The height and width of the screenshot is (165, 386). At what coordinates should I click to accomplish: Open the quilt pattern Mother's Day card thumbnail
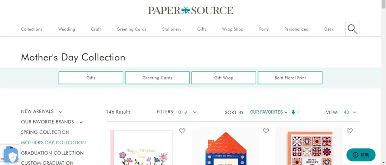[x=309, y=147]
